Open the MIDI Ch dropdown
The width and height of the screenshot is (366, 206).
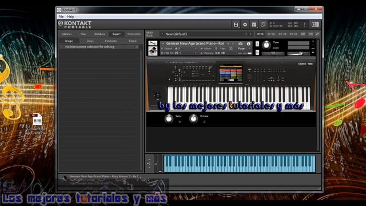click(x=196, y=53)
